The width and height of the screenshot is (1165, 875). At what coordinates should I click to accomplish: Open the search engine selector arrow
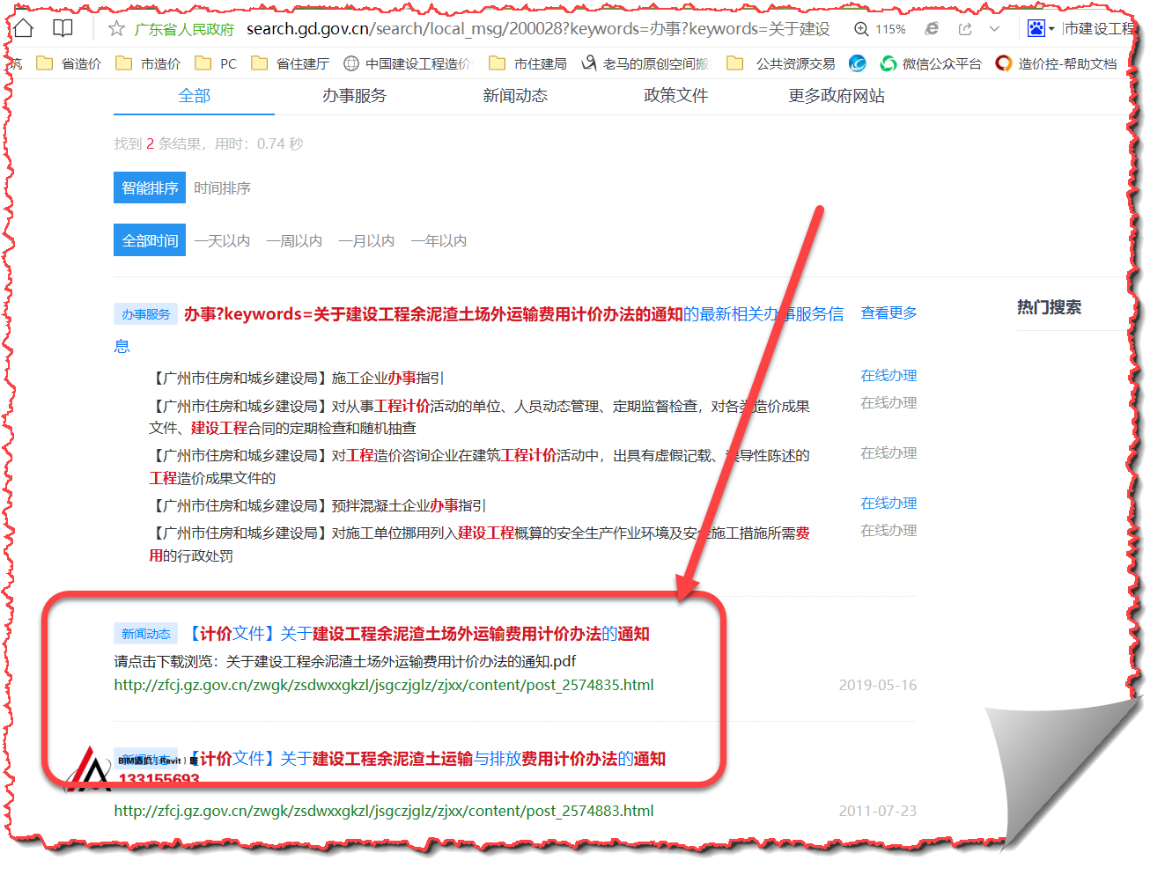point(1051,30)
